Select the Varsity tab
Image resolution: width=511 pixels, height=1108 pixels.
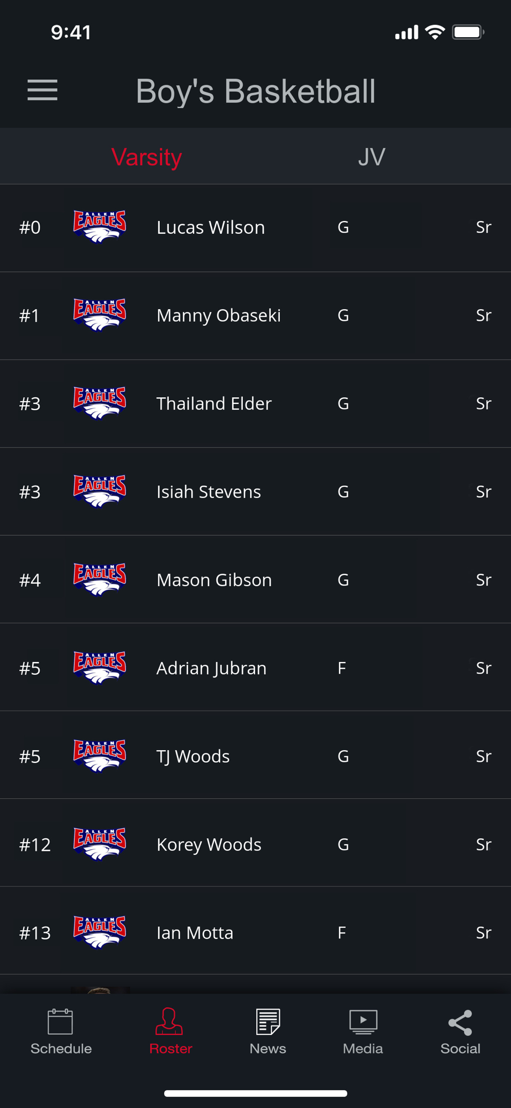147,157
